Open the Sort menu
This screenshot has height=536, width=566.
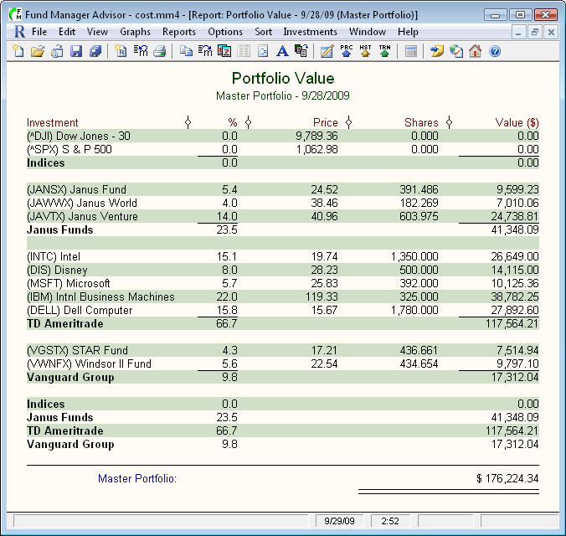coord(264,32)
